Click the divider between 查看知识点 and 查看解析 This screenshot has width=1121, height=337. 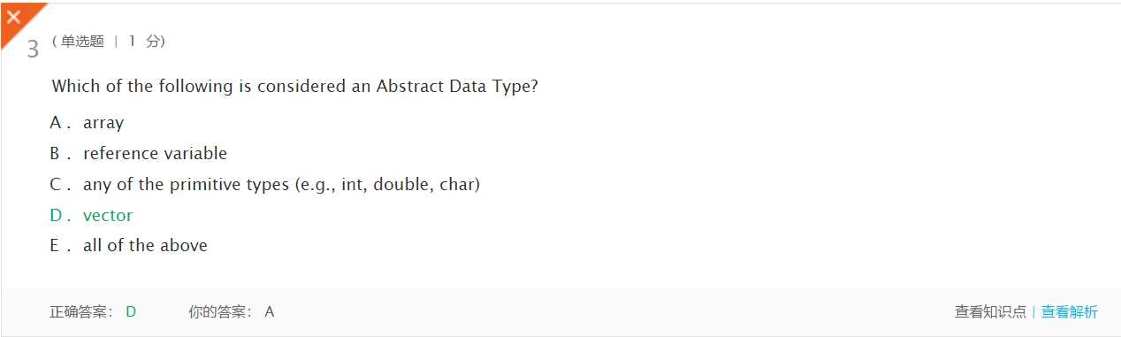(x=1033, y=311)
